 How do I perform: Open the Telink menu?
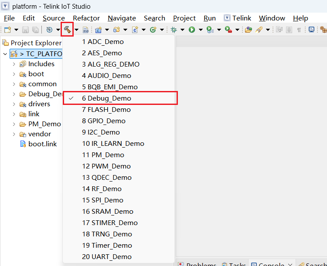click(x=238, y=18)
